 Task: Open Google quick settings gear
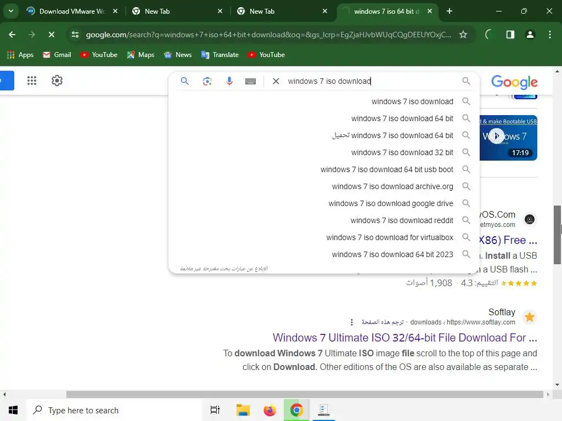coord(57,81)
